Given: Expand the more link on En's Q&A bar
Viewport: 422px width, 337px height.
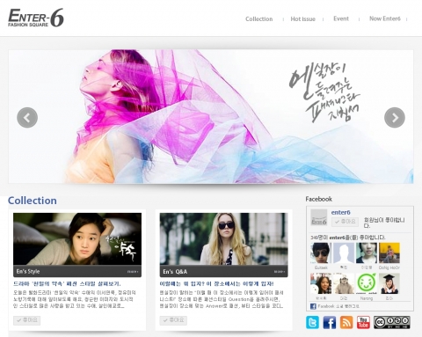Looking at the screenshot, I should pyautogui.click(x=280, y=272).
